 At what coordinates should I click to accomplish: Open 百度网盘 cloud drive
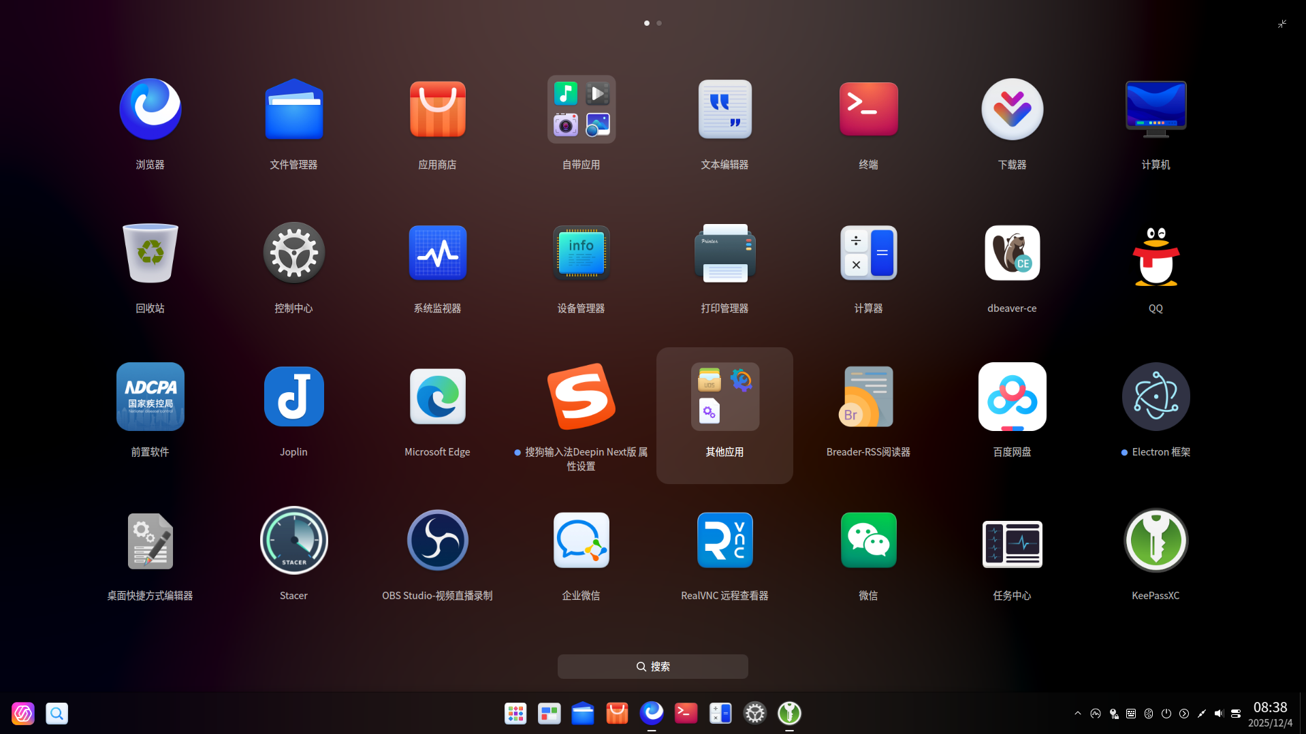point(1012,397)
